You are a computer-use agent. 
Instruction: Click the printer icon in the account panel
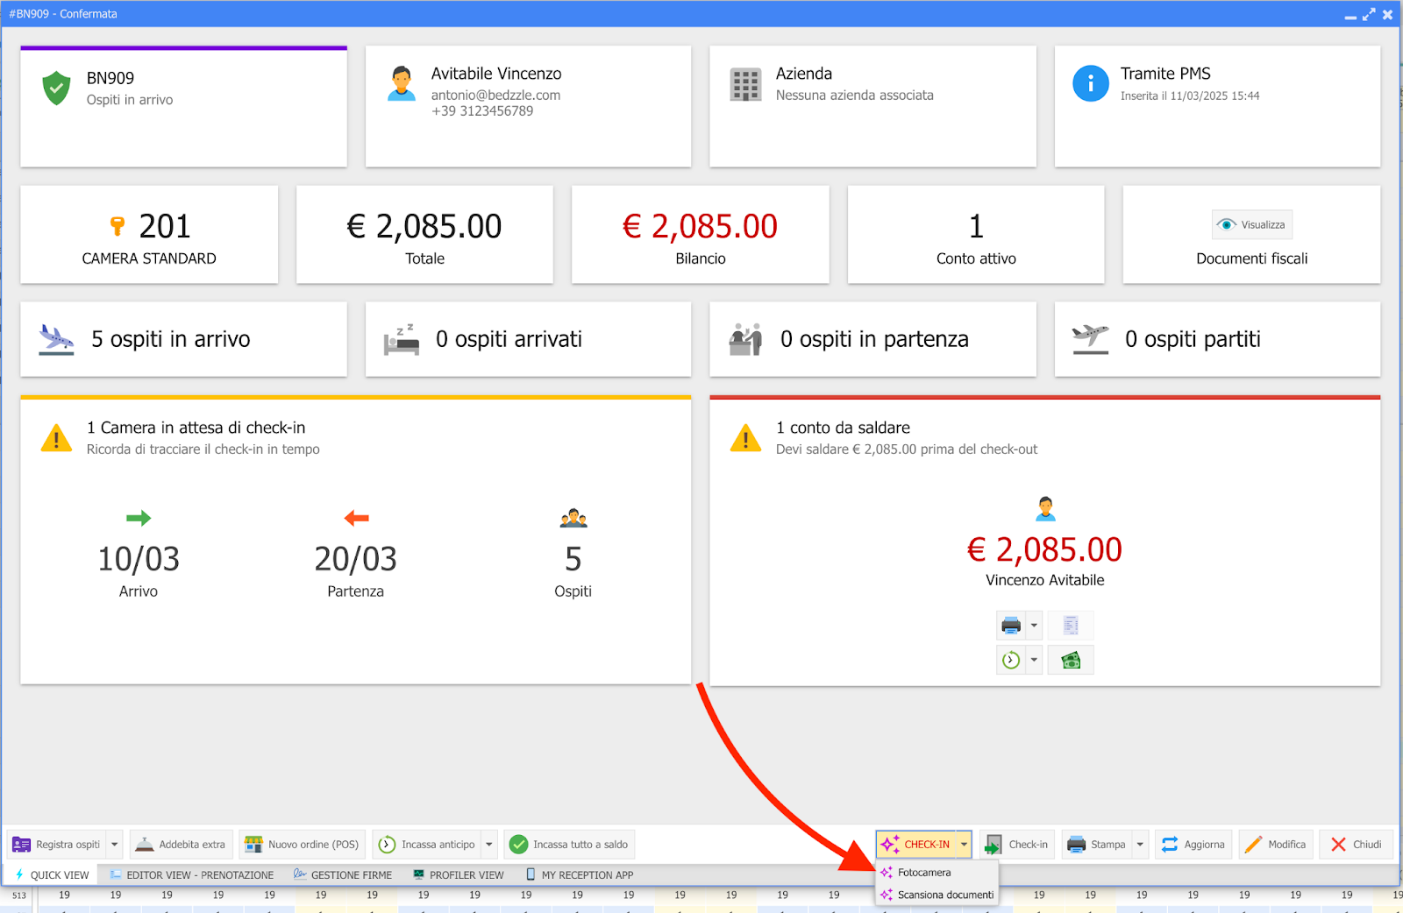(1011, 626)
